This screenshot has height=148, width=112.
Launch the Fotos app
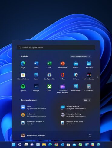pyautogui.click(x=36, y=76)
